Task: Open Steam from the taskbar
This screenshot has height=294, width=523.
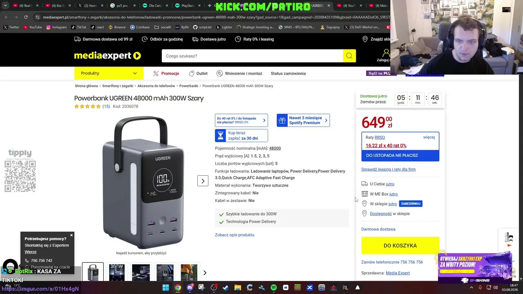Action: click(226, 287)
